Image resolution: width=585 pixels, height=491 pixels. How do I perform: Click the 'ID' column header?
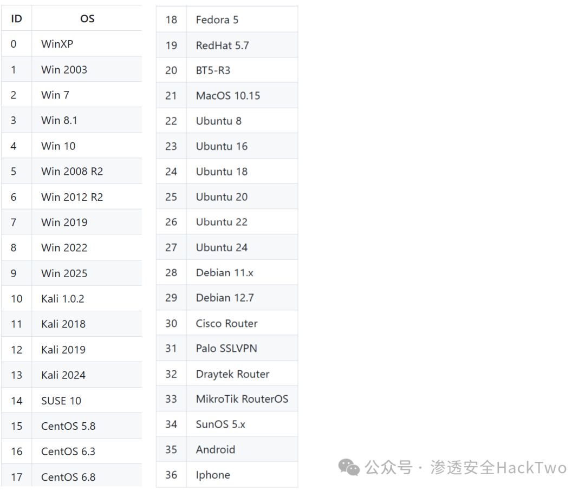click(16, 18)
